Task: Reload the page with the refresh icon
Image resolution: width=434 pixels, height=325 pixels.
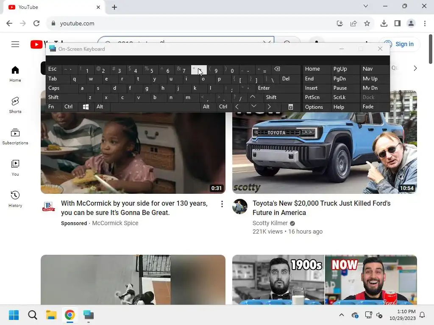Action: (36, 23)
